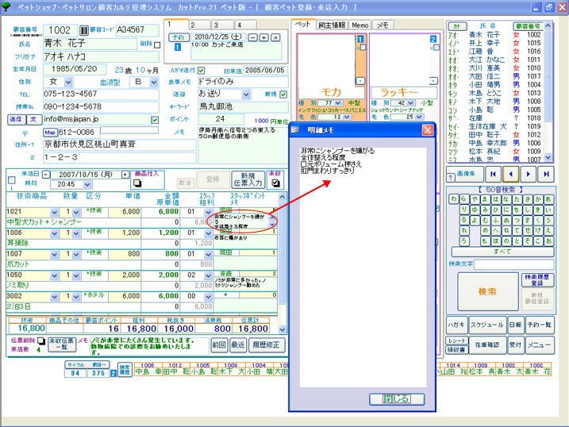Viewport: 569px width, 427px height.
Task: Close the 明細メモ dialog with the X
Action: pyautogui.click(x=428, y=130)
